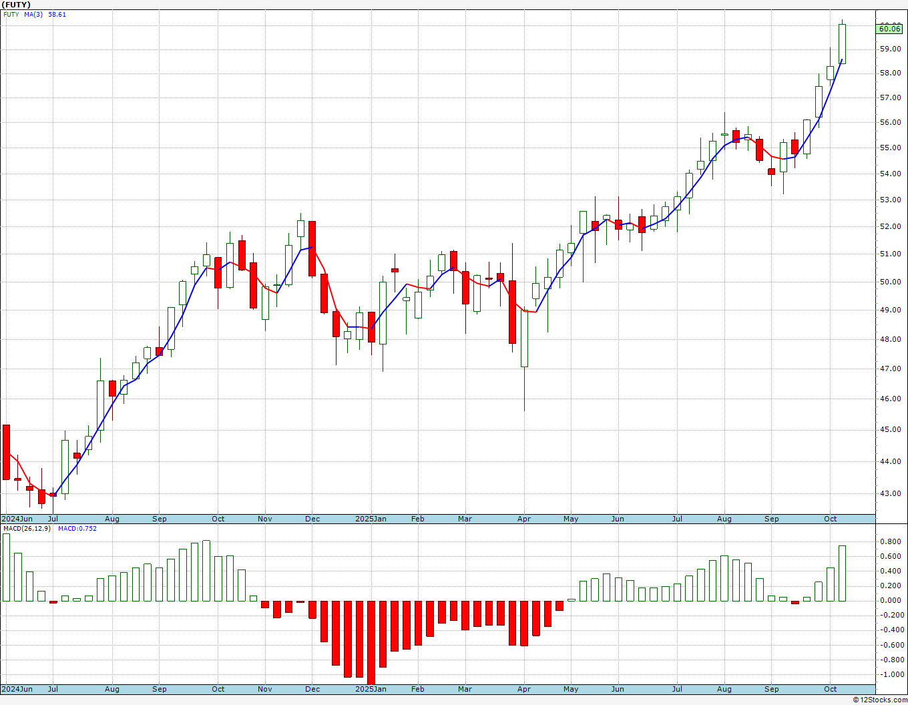
Task: Select the moving average value 58.61
Action: (x=57, y=15)
